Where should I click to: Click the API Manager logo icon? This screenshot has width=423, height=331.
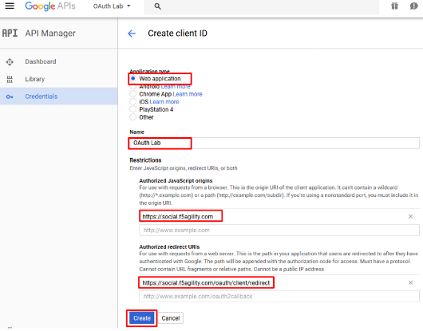10,33
